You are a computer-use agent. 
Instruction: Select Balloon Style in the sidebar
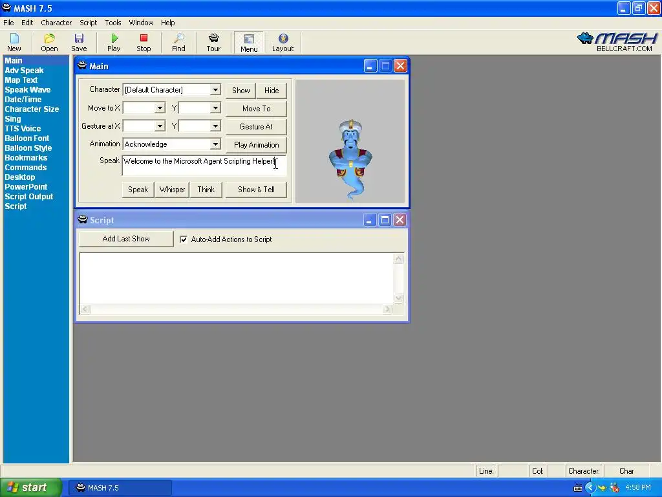pos(28,148)
